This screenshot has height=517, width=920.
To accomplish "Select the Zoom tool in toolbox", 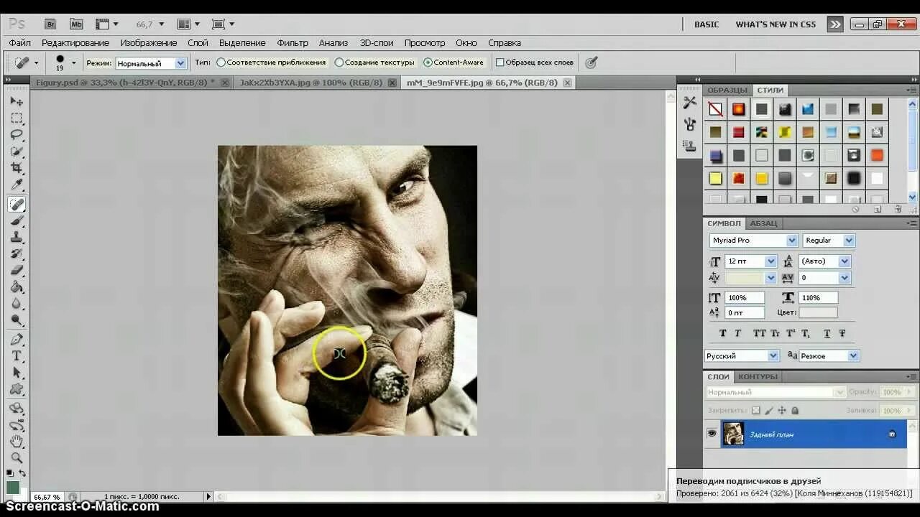I will (17, 458).
